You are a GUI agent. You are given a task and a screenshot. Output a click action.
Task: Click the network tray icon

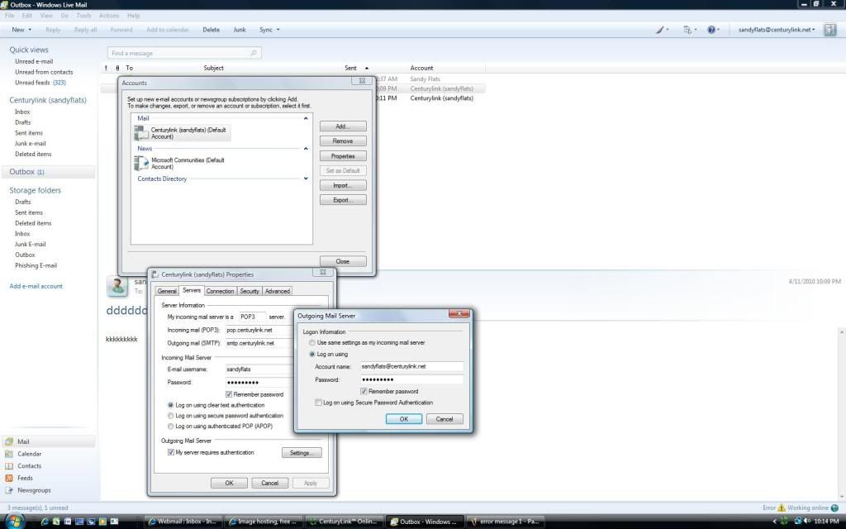coord(797,521)
